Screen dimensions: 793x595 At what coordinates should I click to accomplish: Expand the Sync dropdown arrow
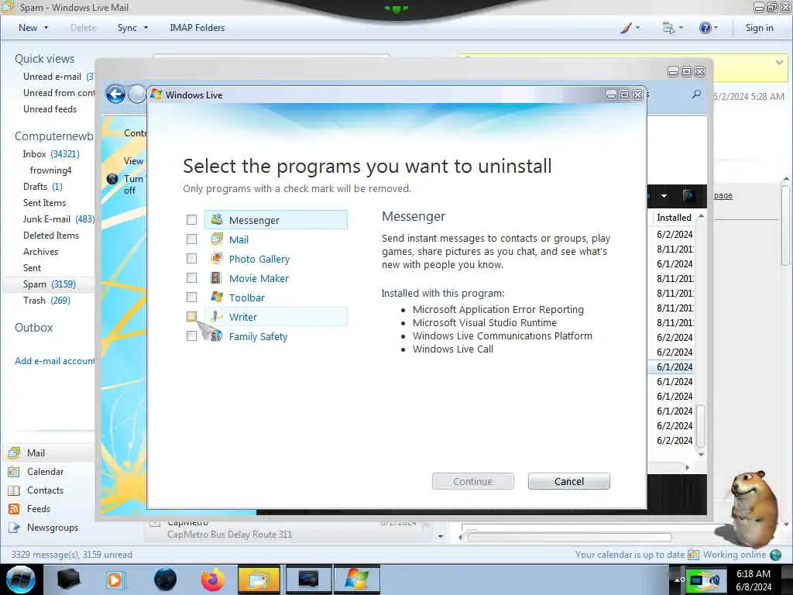pyautogui.click(x=146, y=28)
